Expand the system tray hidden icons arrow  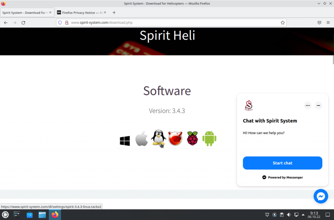point(303,215)
